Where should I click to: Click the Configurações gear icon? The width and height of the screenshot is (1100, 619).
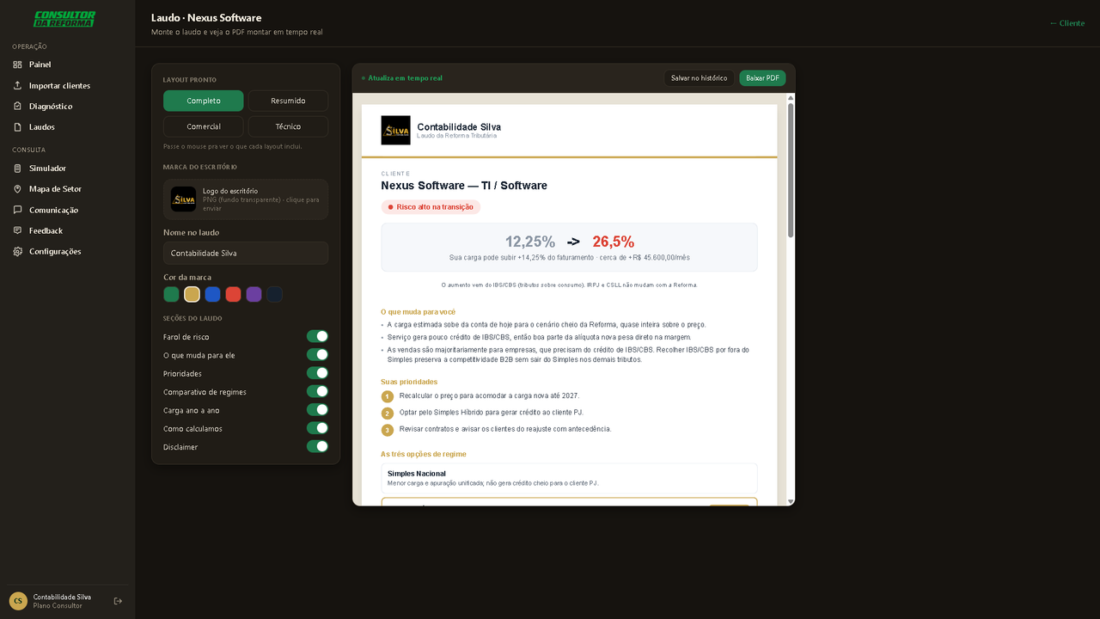[x=17, y=251]
